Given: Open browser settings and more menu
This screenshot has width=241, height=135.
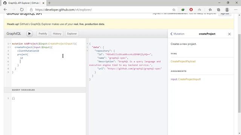Looking at the screenshot, I should point(236,10).
